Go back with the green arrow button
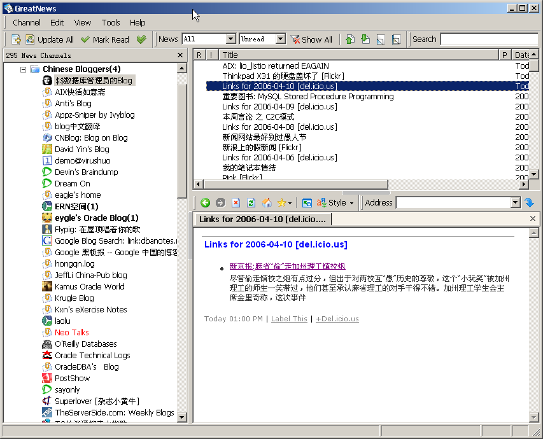This screenshot has height=439, width=543. 205,202
